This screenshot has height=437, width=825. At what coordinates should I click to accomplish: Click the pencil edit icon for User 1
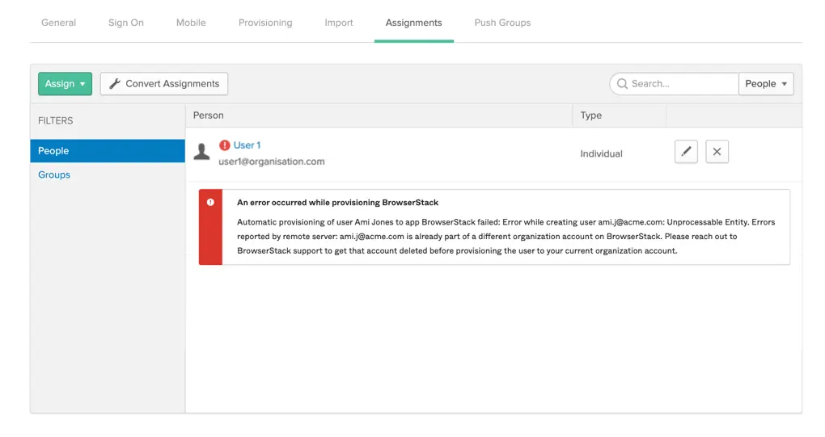[x=686, y=152]
